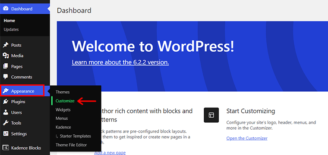Open the Settings menu label
Image resolution: width=328 pixels, height=155 pixels.
tap(19, 134)
